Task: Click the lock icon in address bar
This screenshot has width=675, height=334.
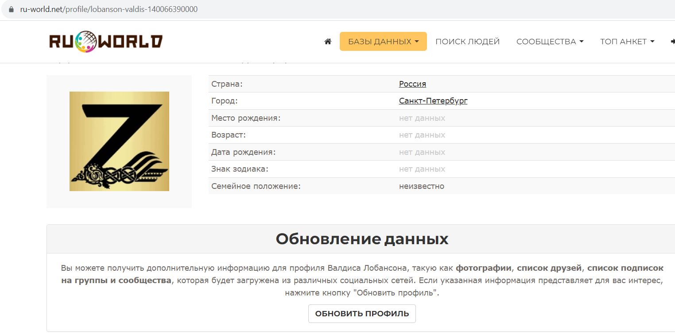Action: coord(12,9)
